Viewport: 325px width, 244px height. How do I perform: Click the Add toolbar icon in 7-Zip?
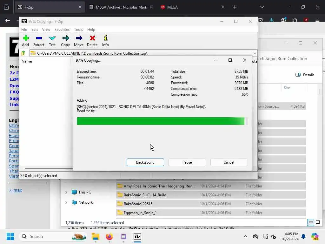coord(25,41)
